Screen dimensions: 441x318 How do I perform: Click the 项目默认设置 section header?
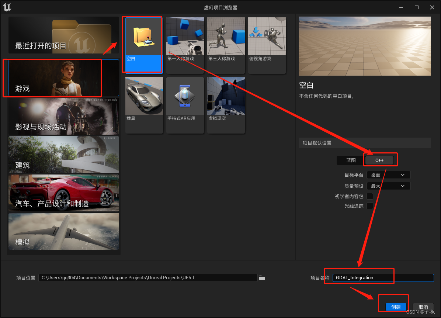coord(365,143)
